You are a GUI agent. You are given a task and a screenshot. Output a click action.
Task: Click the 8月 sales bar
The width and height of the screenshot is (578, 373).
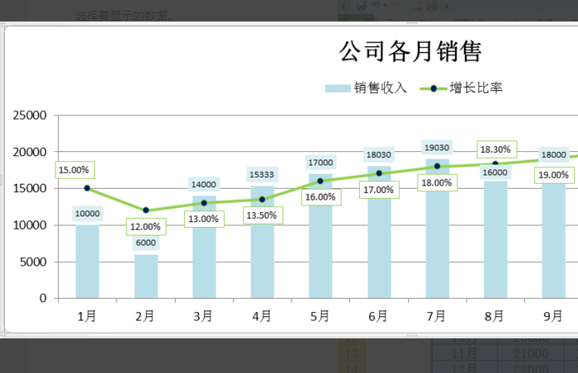point(495,239)
